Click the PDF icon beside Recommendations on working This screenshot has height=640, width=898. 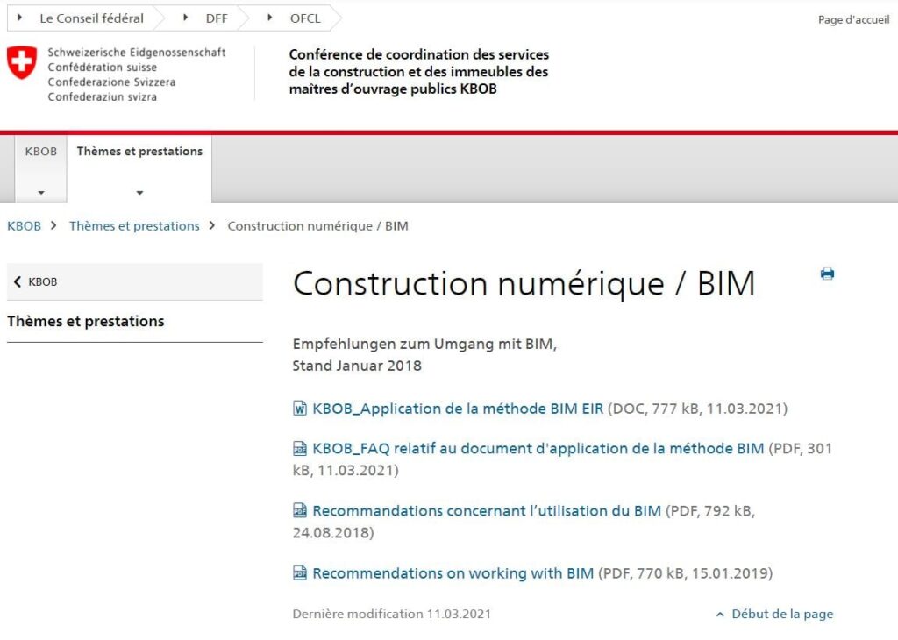pyautogui.click(x=300, y=573)
